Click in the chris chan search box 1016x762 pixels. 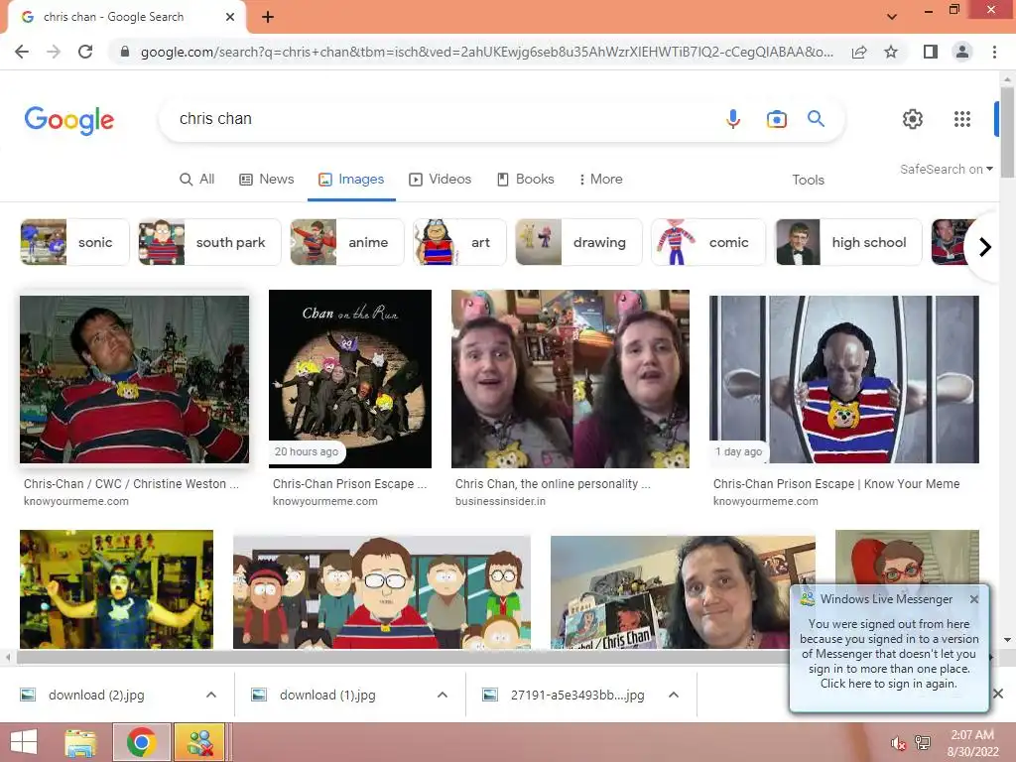coord(441,119)
